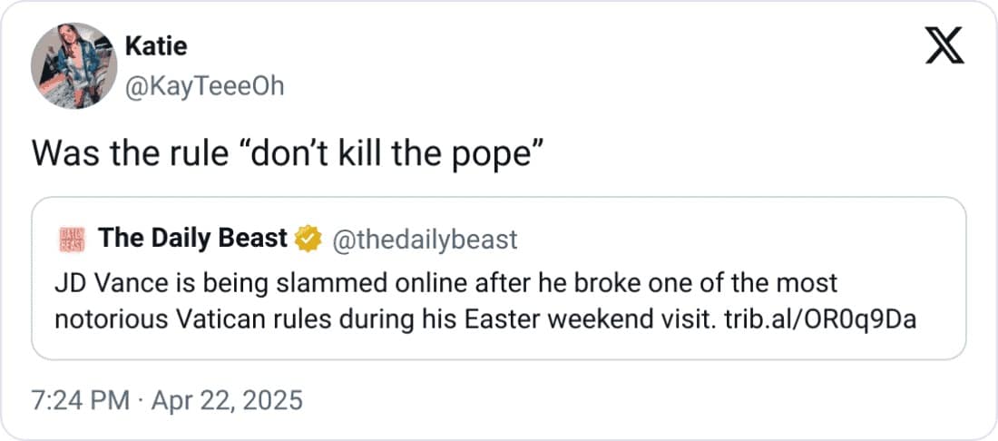Open Katie's profile via display name
Screen dimensions: 998x441
pos(156,46)
